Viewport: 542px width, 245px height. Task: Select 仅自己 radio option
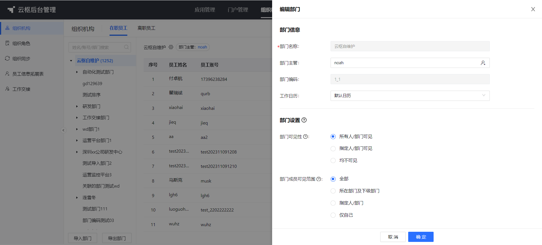[x=333, y=215]
